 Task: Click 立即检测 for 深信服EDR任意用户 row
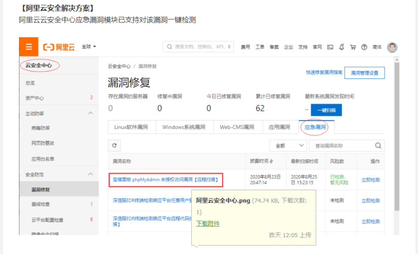tap(370, 201)
